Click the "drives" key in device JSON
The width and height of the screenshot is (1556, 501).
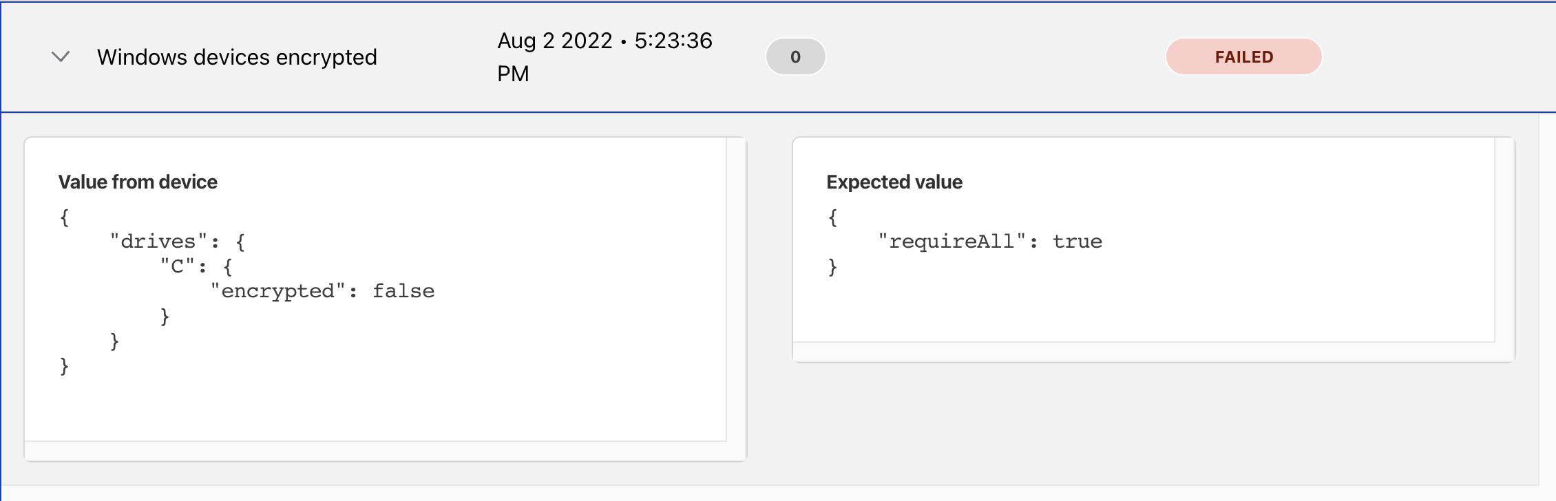click(158, 242)
